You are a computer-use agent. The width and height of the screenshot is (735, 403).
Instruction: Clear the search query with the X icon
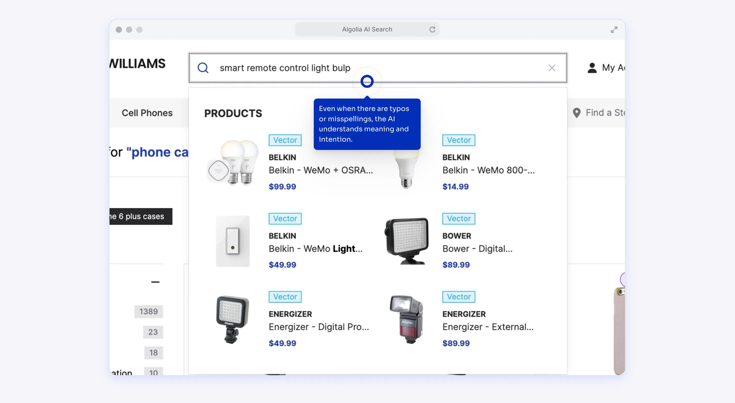point(552,68)
